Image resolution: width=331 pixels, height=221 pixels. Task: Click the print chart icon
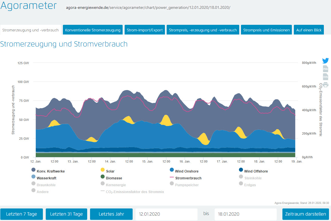tap(325, 84)
